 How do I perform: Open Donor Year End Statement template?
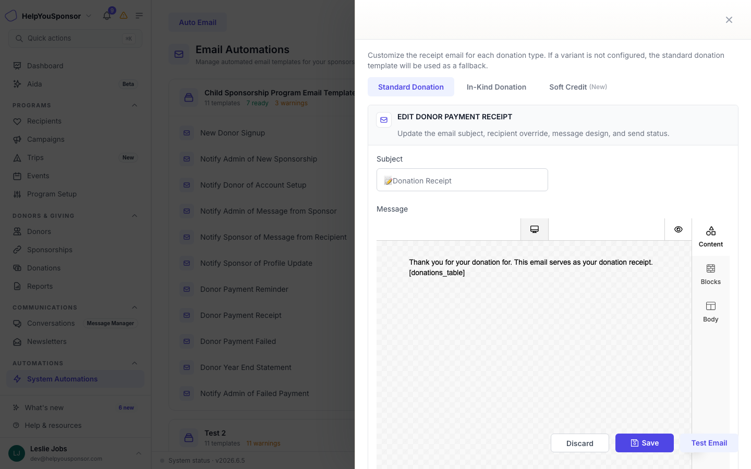point(246,367)
